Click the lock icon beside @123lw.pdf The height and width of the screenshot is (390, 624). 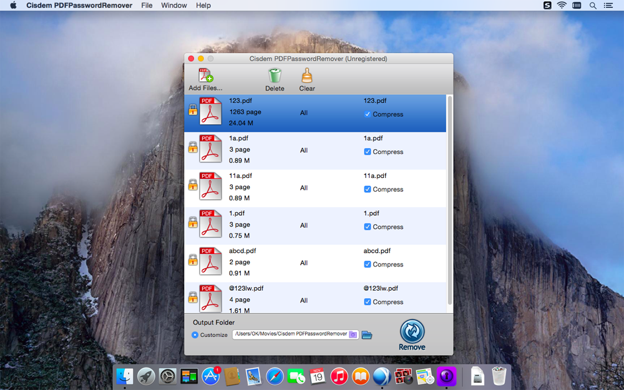pos(193,297)
